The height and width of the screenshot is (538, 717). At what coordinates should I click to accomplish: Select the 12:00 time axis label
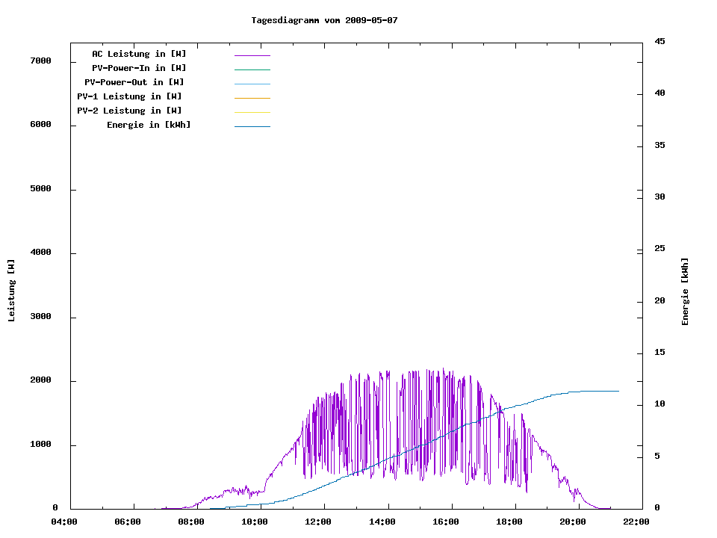pos(319,522)
